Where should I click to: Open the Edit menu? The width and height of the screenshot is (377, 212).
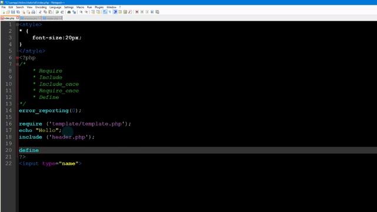click(11, 7)
